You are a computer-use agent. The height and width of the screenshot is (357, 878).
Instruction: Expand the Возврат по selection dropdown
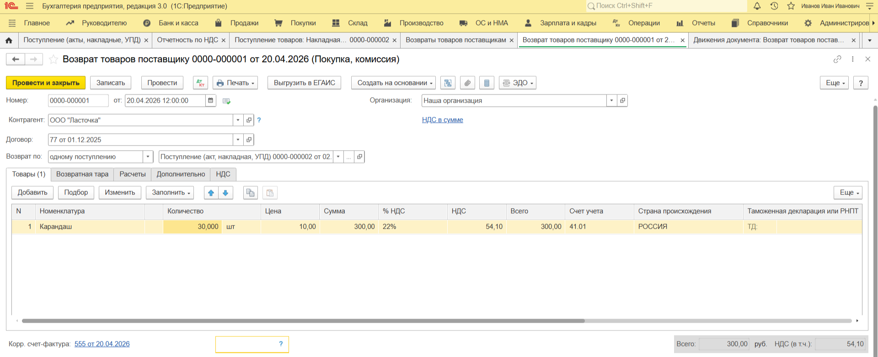coord(148,157)
